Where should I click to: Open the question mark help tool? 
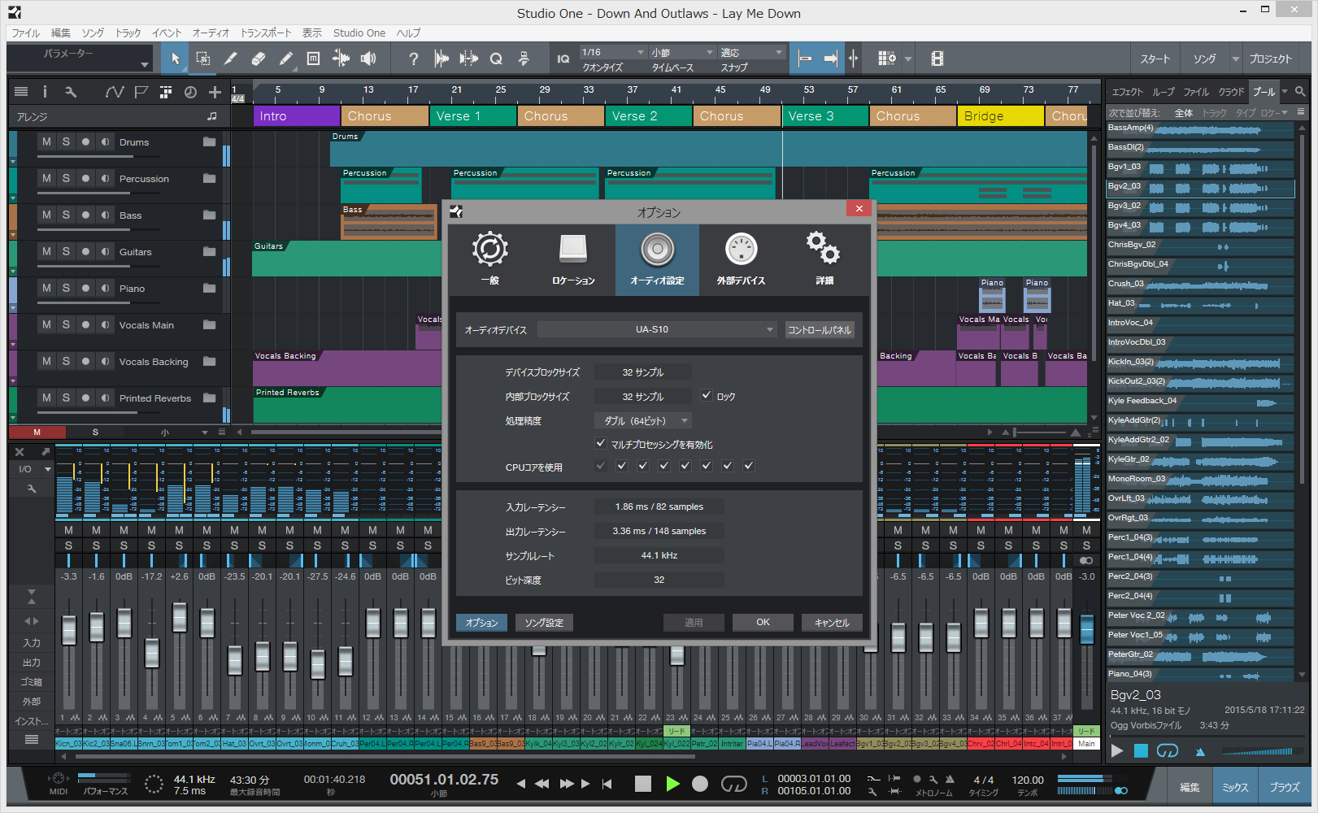414,59
